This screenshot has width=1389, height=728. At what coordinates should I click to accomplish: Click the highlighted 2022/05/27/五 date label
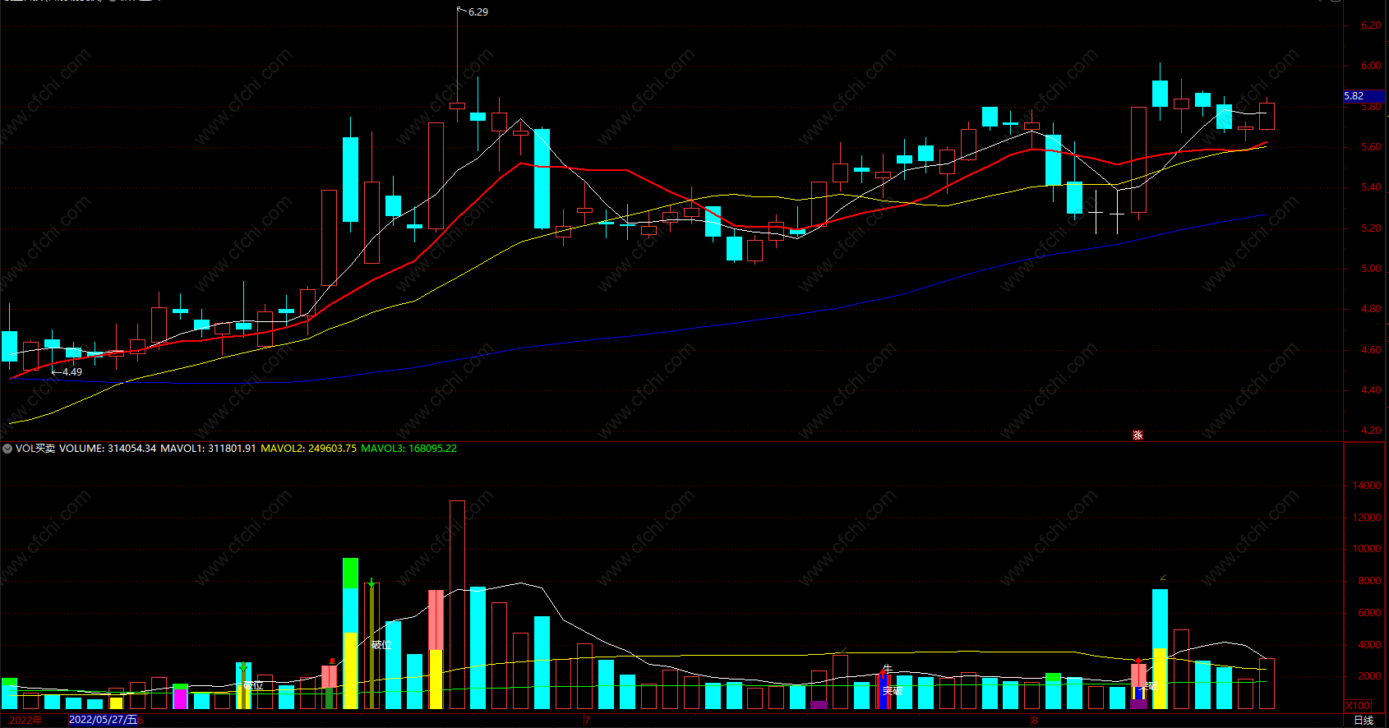tap(103, 720)
